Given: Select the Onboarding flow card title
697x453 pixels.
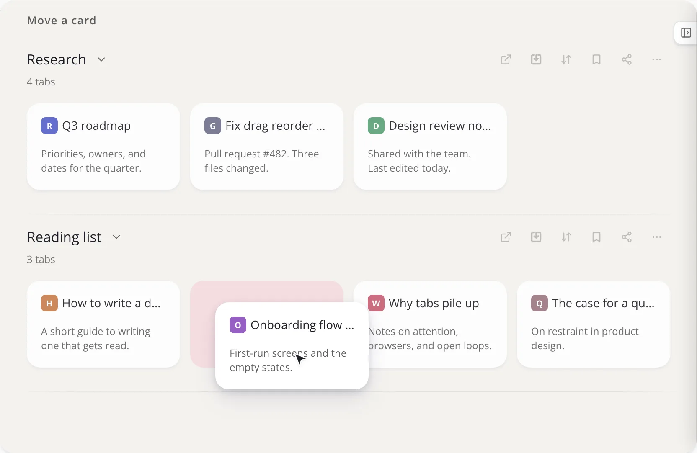Looking at the screenshot, I should point(302,325).
